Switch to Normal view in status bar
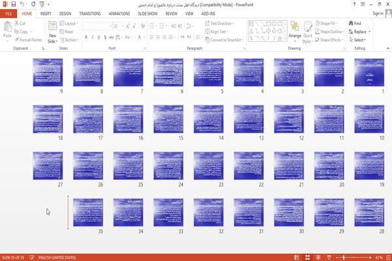This screenshot has width=392, height=261. click(x=297, y=257)
